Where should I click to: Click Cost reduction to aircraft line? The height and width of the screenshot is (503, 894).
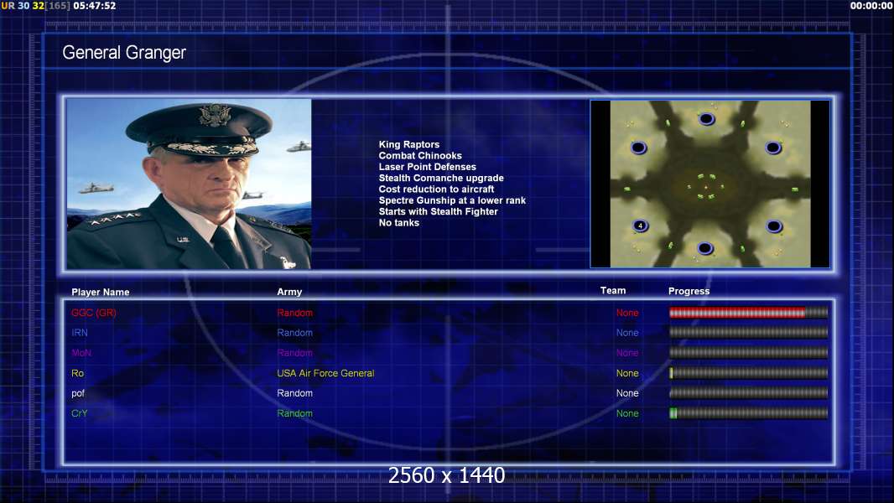436,189
